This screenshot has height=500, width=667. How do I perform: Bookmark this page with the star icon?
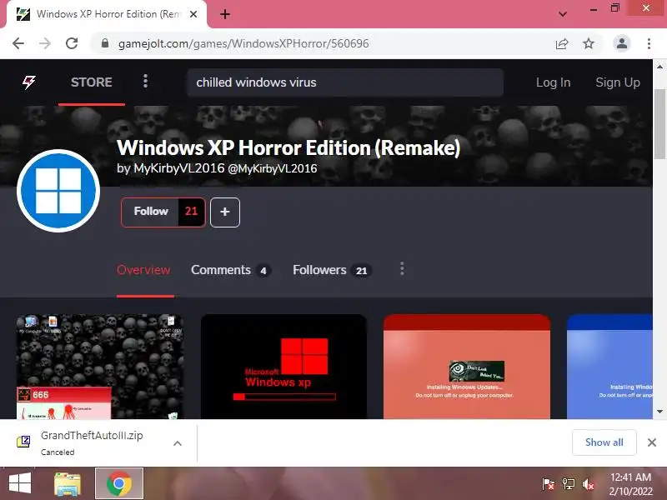tap(589, 43)
